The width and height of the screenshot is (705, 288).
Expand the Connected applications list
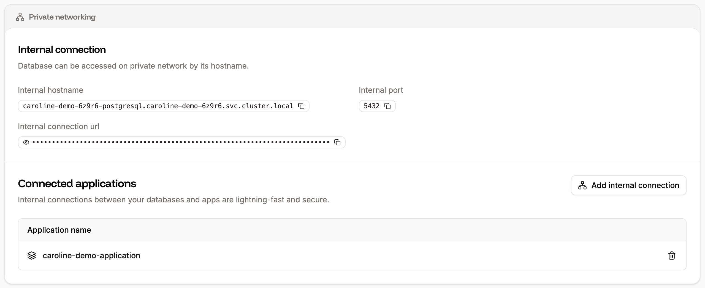click(x=77, y=184)
